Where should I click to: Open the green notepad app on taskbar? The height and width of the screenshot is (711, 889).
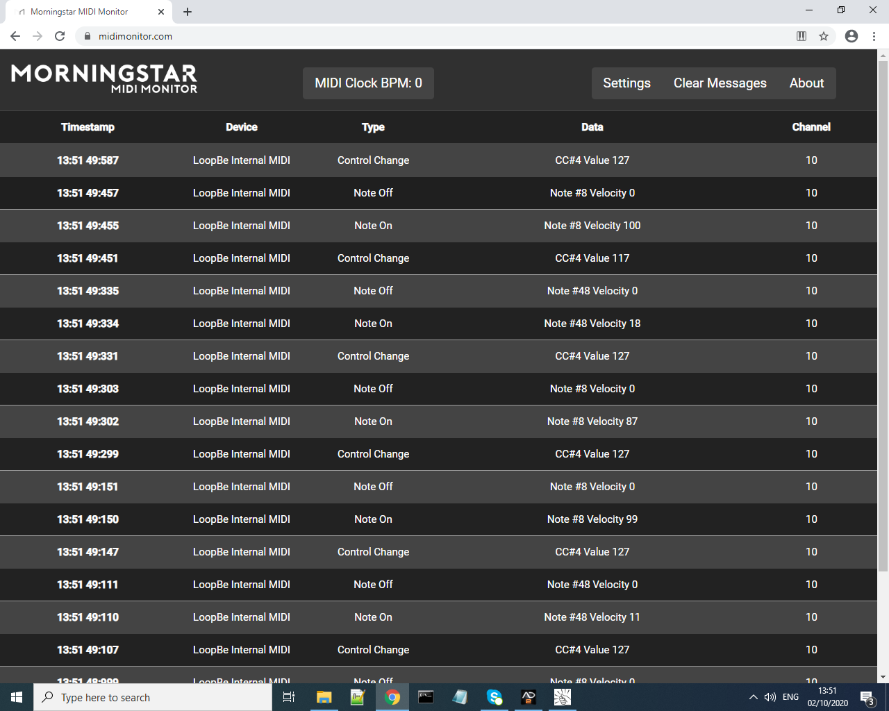point(358,697)
